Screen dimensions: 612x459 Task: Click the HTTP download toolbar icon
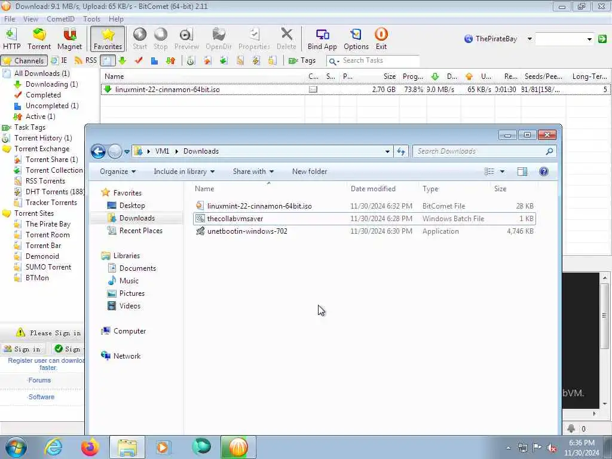pyautogui.click(x=11, y=39)
